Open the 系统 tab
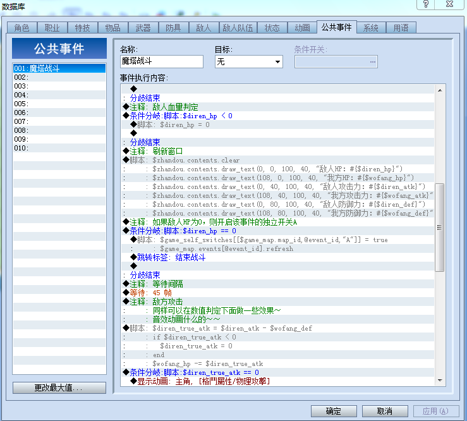467x421 pixels. click(x=371, y=28)
